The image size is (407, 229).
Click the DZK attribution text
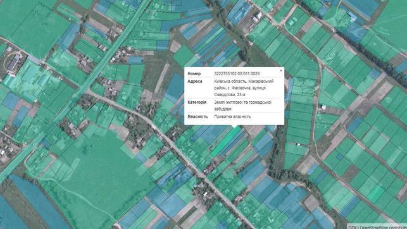tap(353, 227)
